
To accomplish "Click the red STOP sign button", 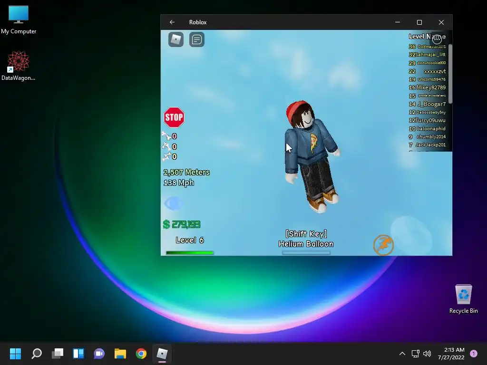I will coord(174,117).
